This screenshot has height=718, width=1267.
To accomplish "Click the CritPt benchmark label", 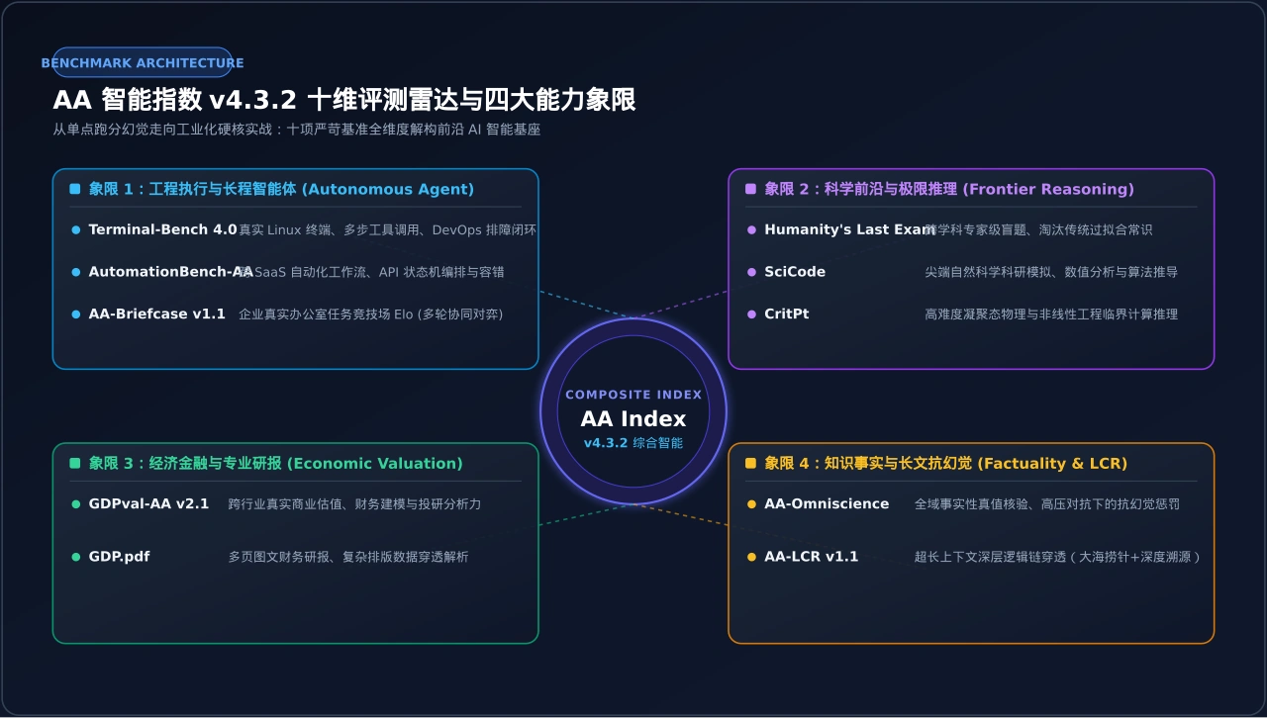I will coord(787,314).
